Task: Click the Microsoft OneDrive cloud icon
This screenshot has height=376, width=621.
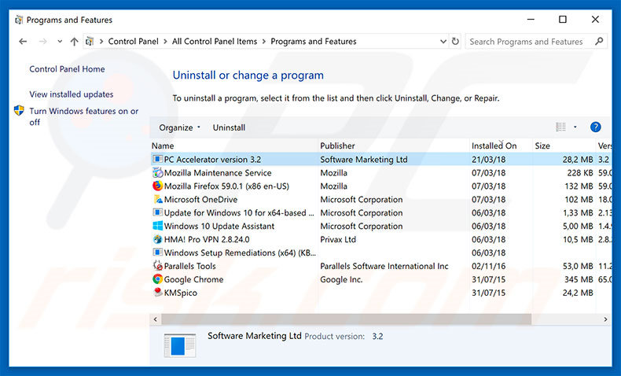Action: pos(157,200)
